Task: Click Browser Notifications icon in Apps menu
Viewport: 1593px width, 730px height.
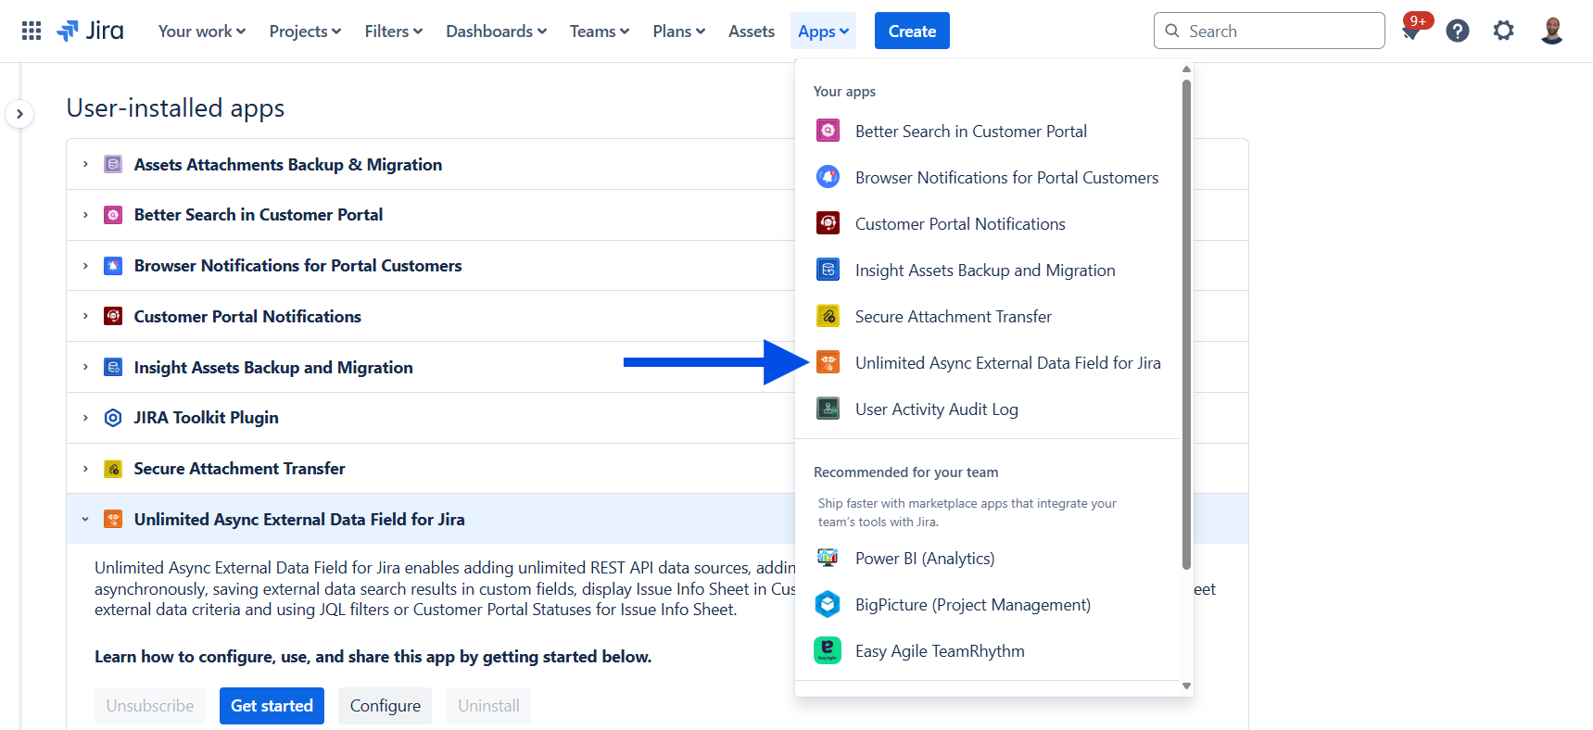Action: (x=828, y=177)
